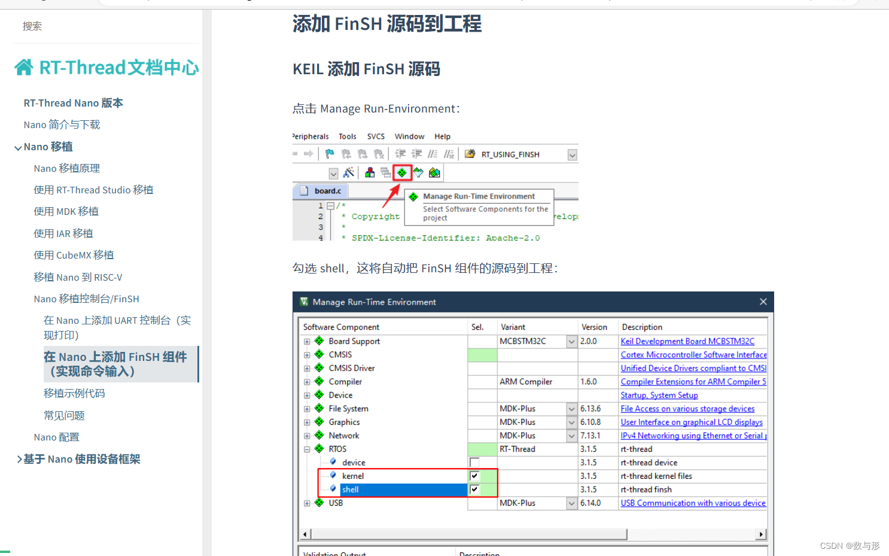Screen dimensions: 889x556
Task: Open the Window menu
Action: [409, 136]
